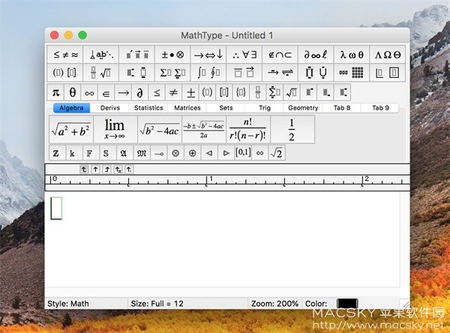Open the summation templates palette
The image size is (450, 333).
(x=172, y=72)
